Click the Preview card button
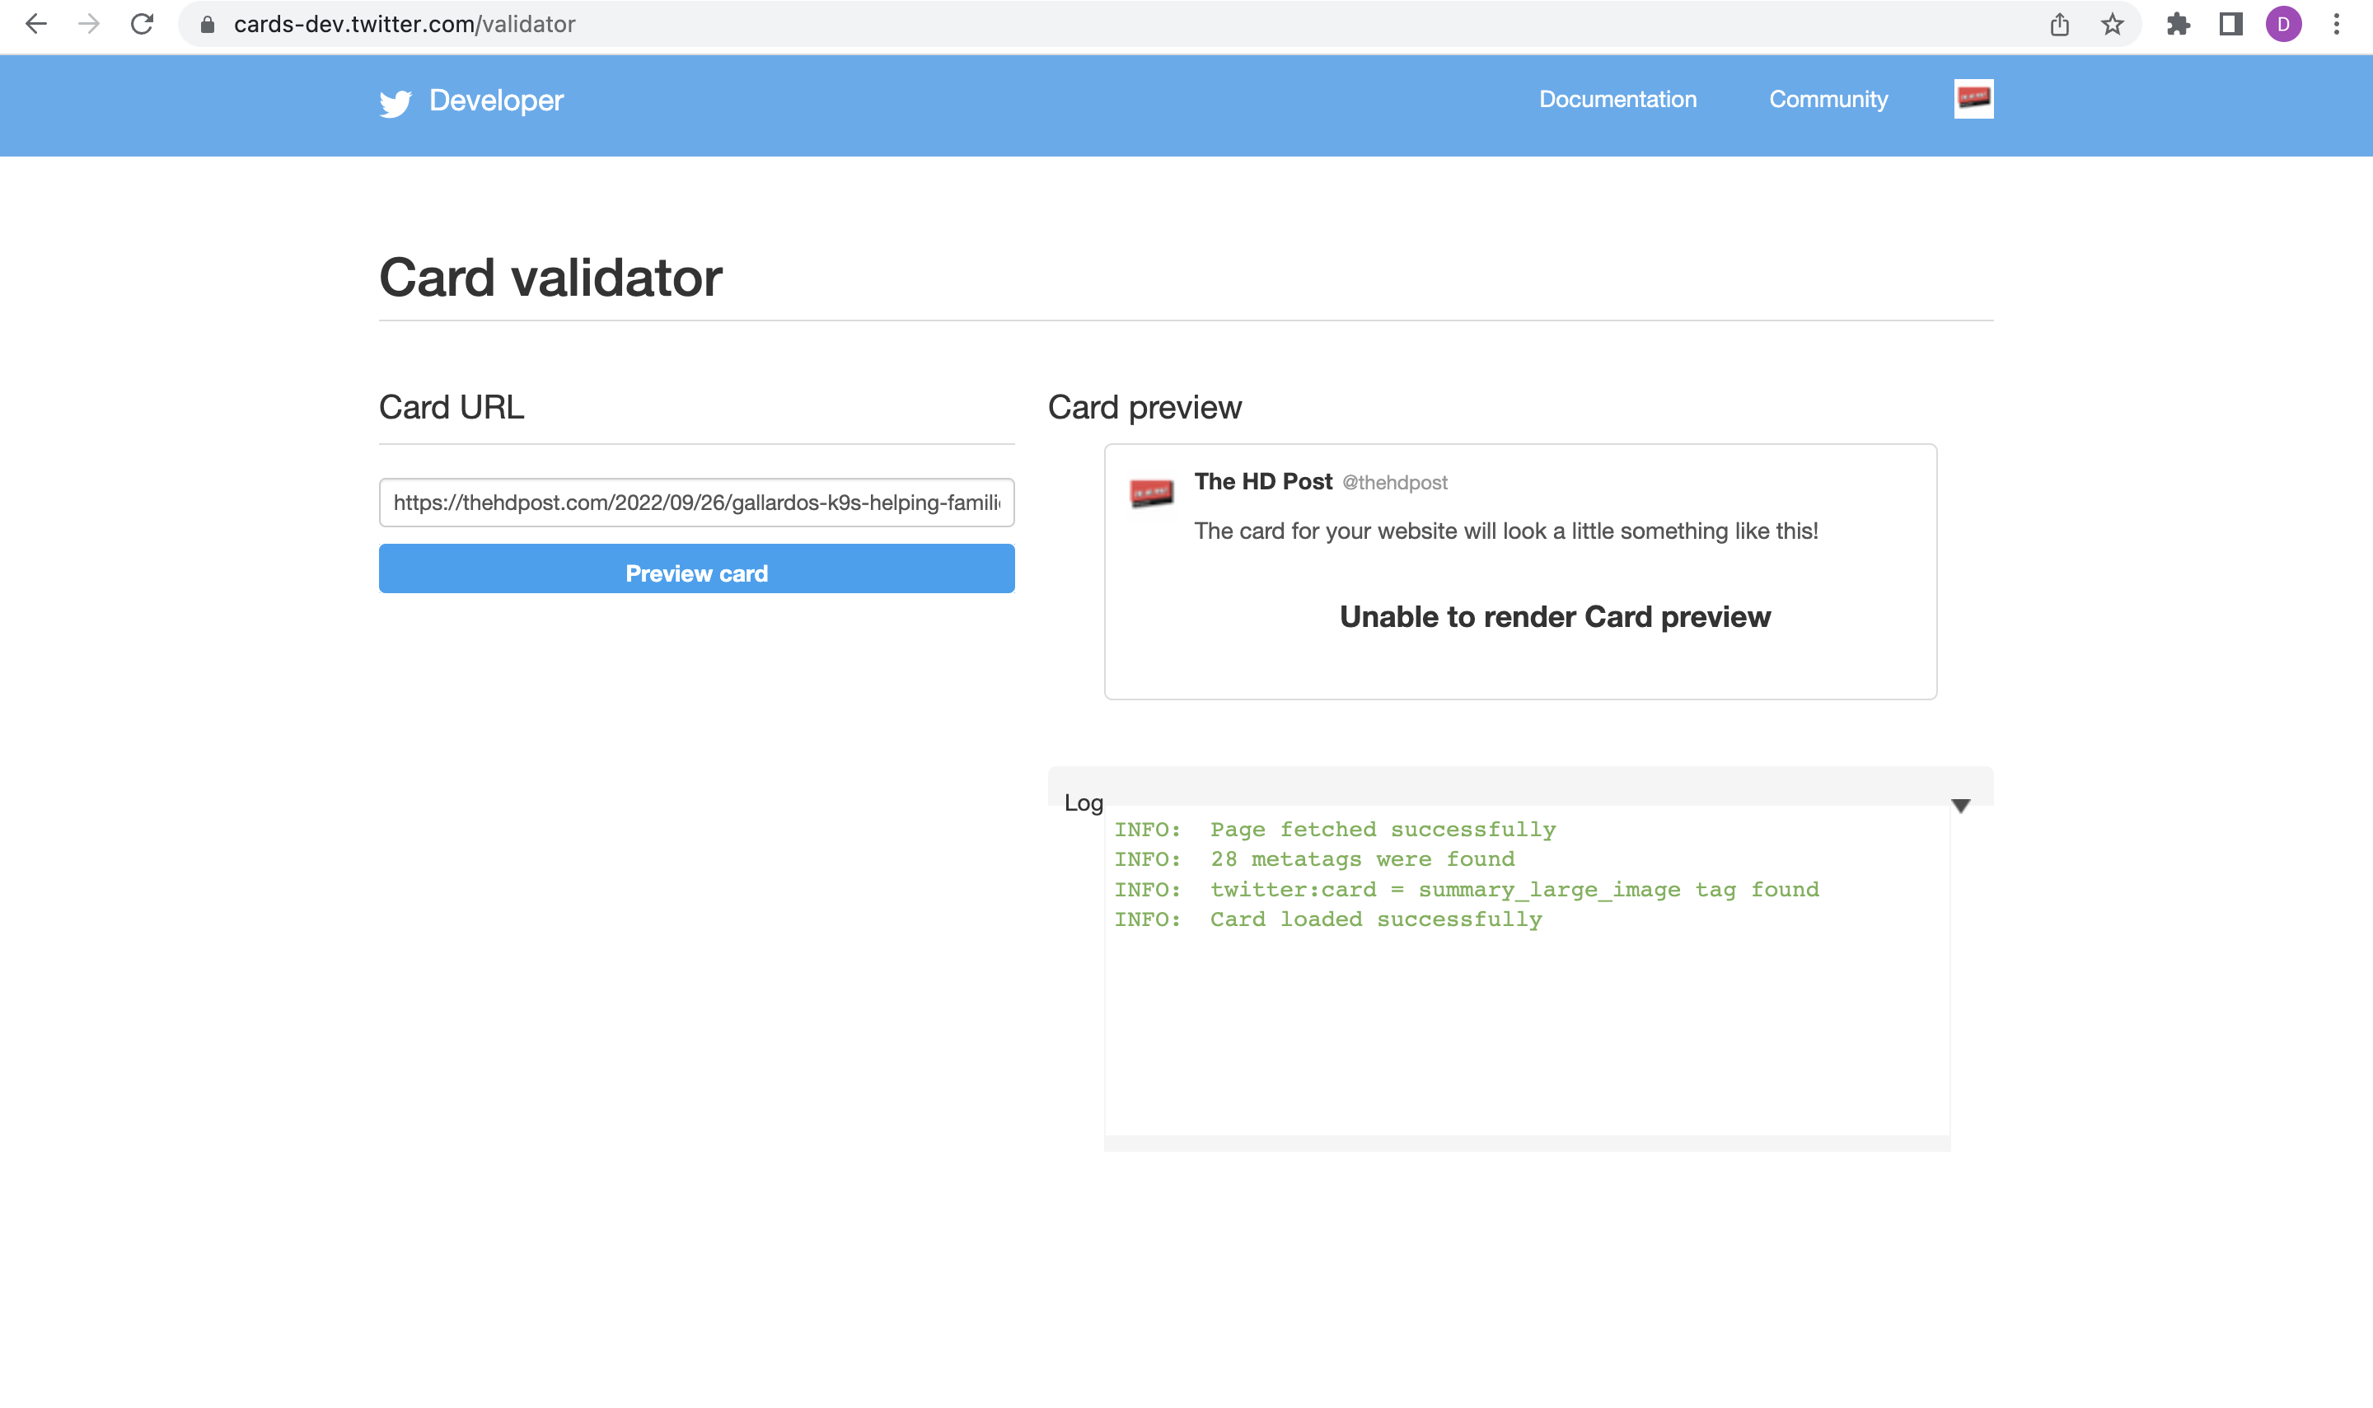 [x=696, y=568]
